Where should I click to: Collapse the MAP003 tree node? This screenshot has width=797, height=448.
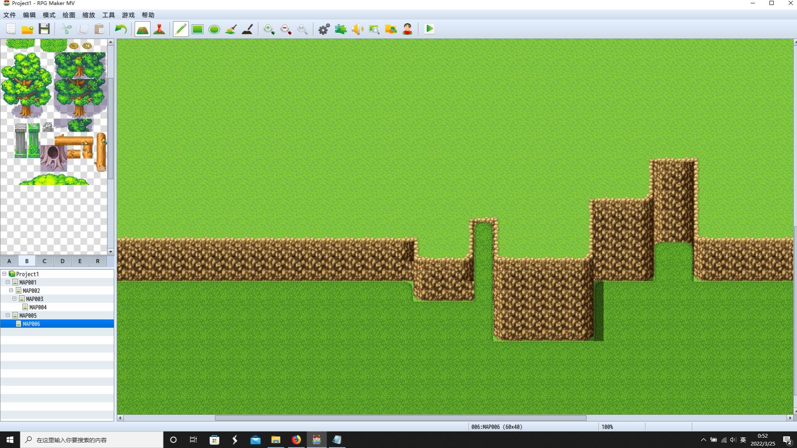tap(14, 299)
